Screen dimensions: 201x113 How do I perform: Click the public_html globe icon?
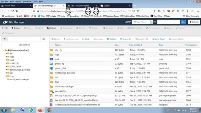pos(52,68)
